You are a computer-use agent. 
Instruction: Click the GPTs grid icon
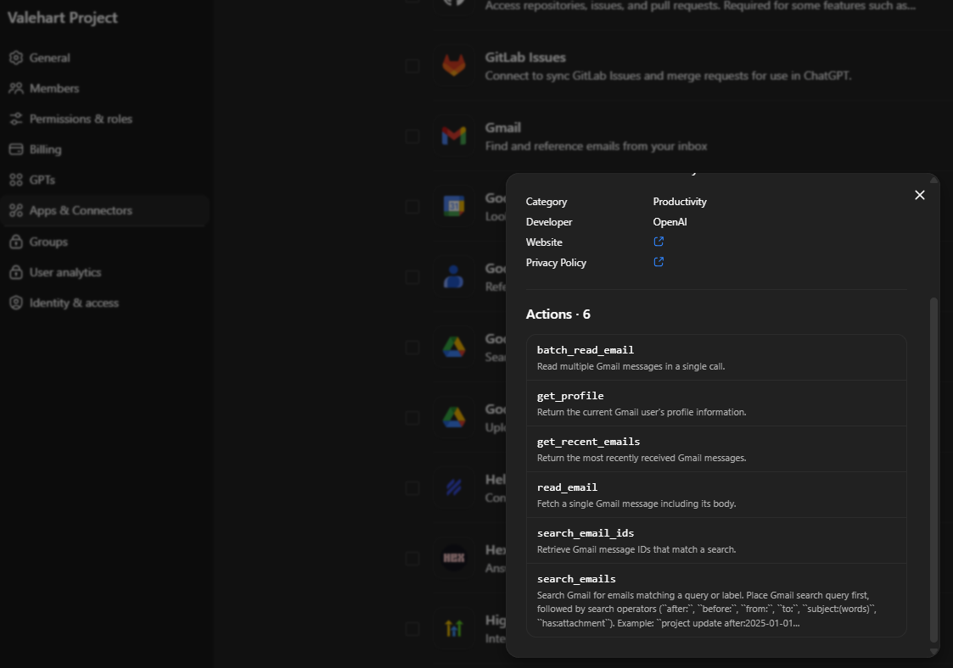coord(16,180)
